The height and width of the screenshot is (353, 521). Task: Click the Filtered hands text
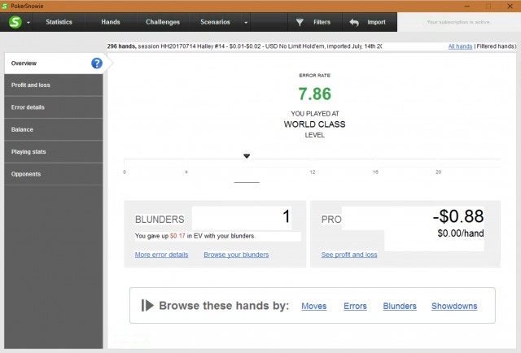(496, 46)
